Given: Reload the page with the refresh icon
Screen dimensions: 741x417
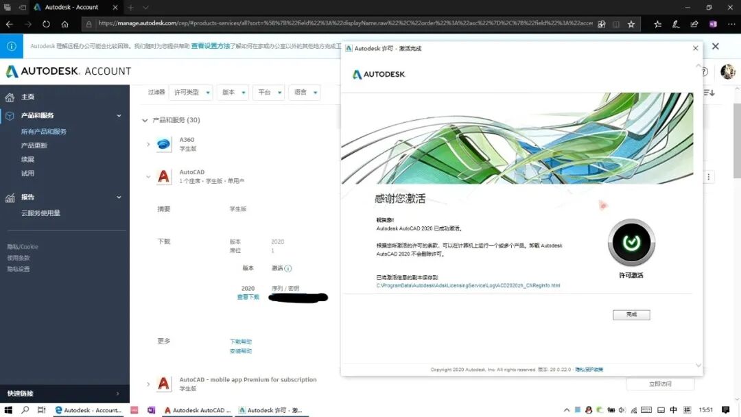Looking at the screenshot, I should 46,24.
